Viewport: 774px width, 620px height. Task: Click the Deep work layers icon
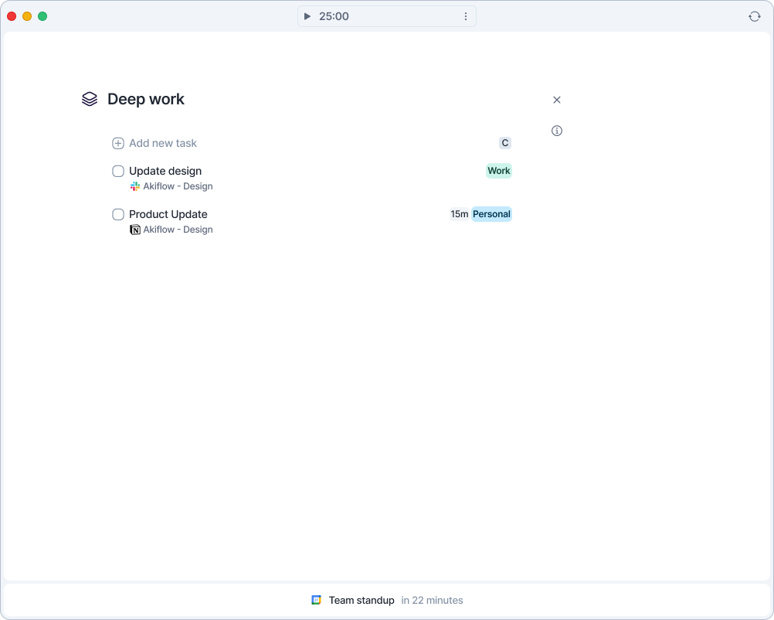point(90,99)
